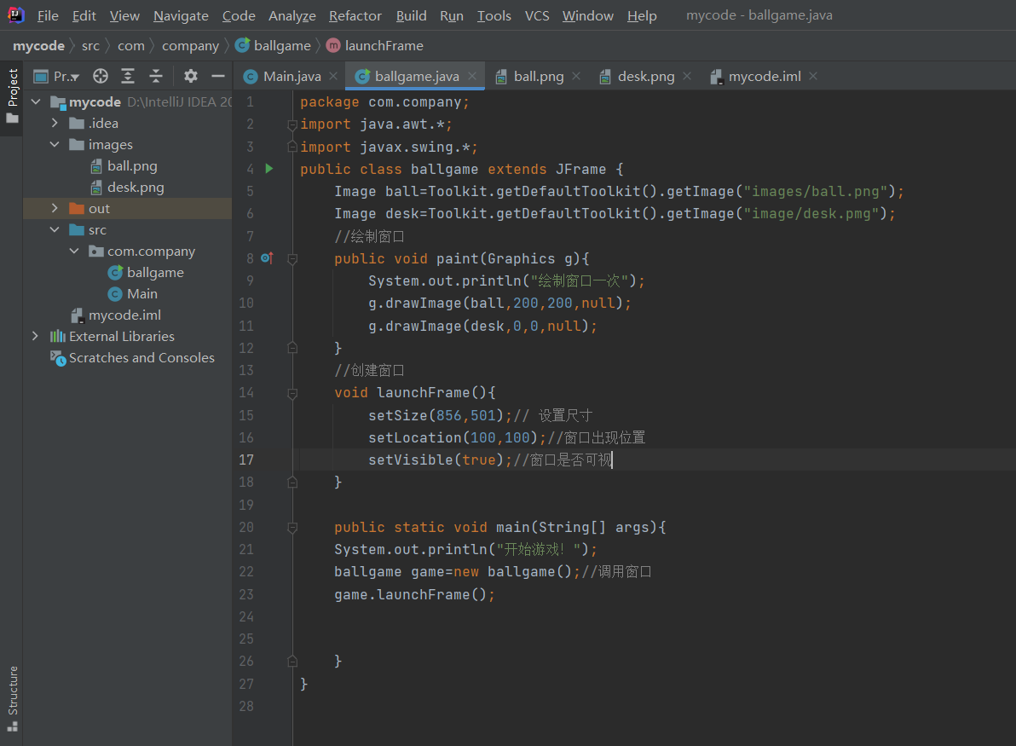Fold the imports block at line 2
The height and width of the screenshot is (746, 1016).
point(292,124)
